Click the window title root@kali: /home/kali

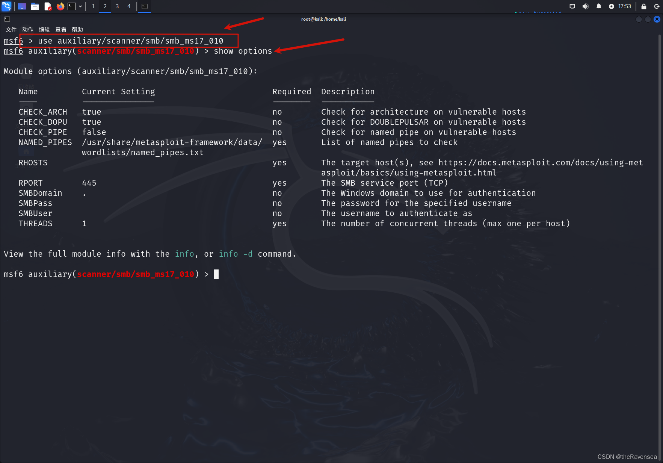[x=323, y=19]
